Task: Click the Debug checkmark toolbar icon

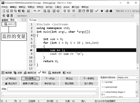Action: pyautogui.click(x=97, y=11)
